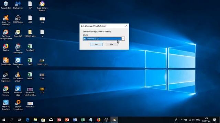Select the KW file icon

point(30,5)
